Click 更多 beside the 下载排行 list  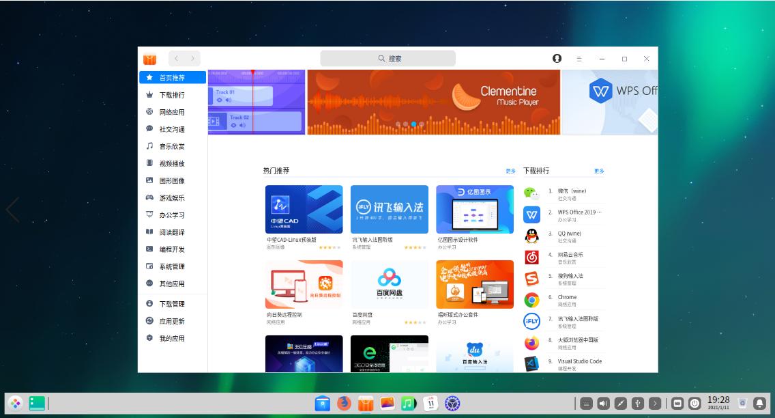[x=598, y=170]
